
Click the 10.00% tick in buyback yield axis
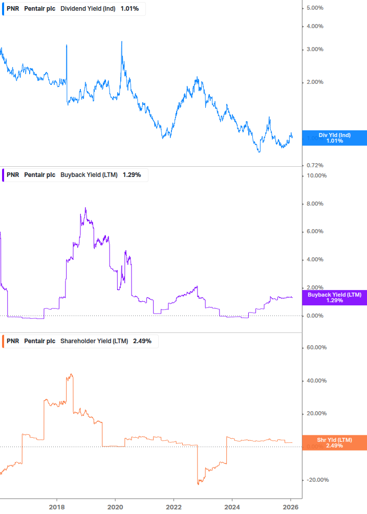pyautogui.click(x=316, y=176)
